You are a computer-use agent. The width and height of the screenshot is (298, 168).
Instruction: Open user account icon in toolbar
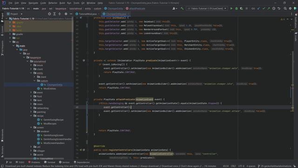click(x=174, y=8)
